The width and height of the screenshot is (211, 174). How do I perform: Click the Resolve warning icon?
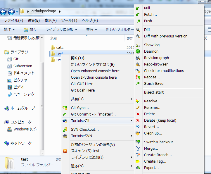click(138, 101)
